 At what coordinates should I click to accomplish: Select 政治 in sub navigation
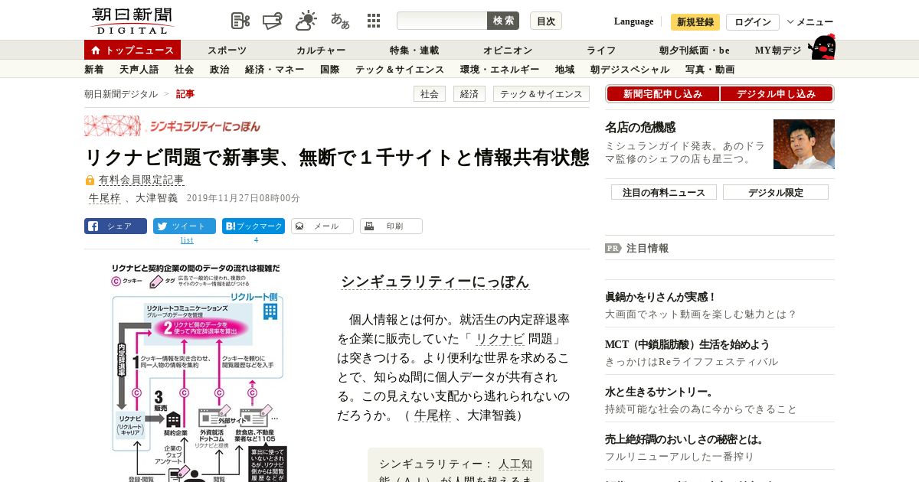pyautogui.click(x=219, y=69)
